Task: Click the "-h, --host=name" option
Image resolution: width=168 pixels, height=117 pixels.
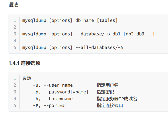Action: 53,99
